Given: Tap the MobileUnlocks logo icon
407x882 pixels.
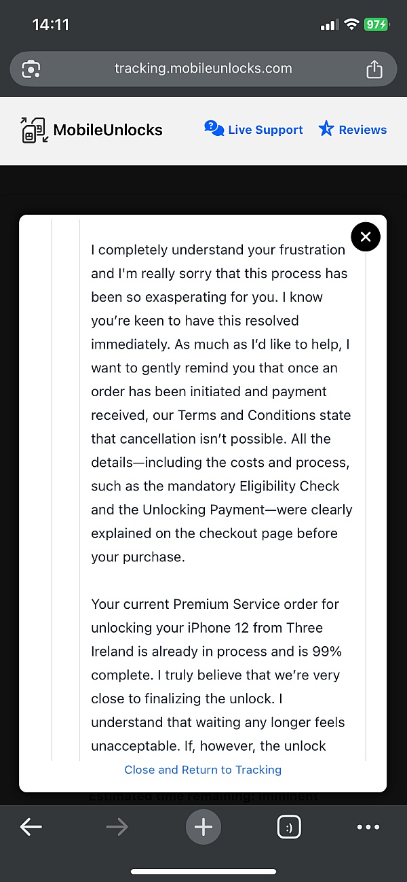Looking at the screenshot, I should [x=35, y=130].
